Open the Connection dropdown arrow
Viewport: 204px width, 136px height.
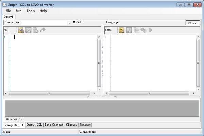[x=69, y=23]
